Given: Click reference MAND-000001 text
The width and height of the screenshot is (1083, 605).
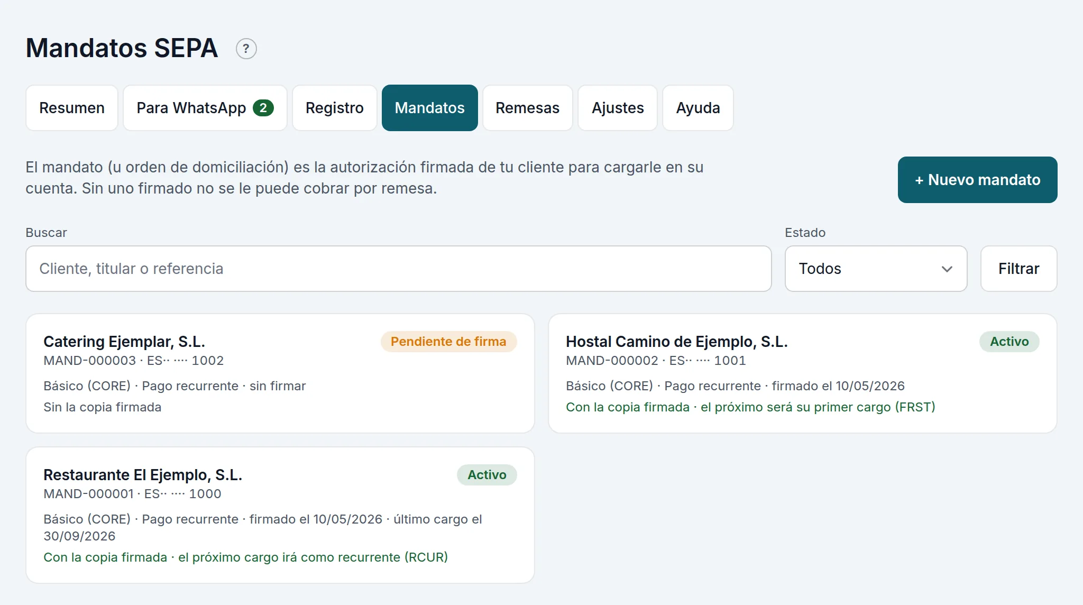Looking at the screenshot, I should point(89,494).
